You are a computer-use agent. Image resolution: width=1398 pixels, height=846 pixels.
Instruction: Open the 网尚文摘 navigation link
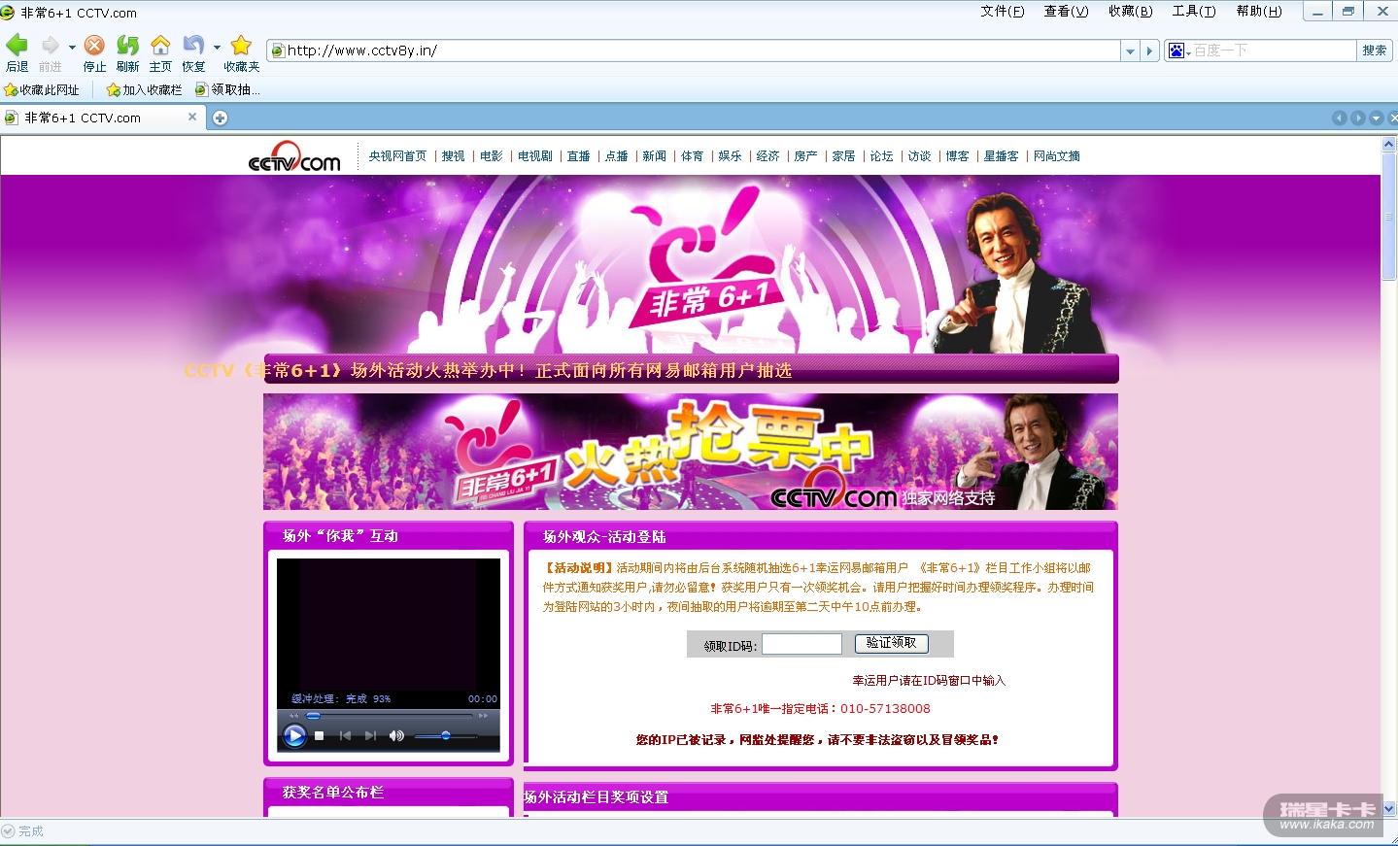1057,156
